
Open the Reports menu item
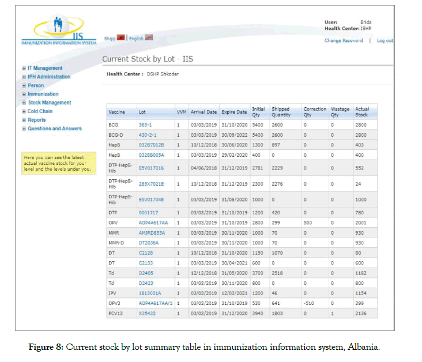tap(37, 120)
